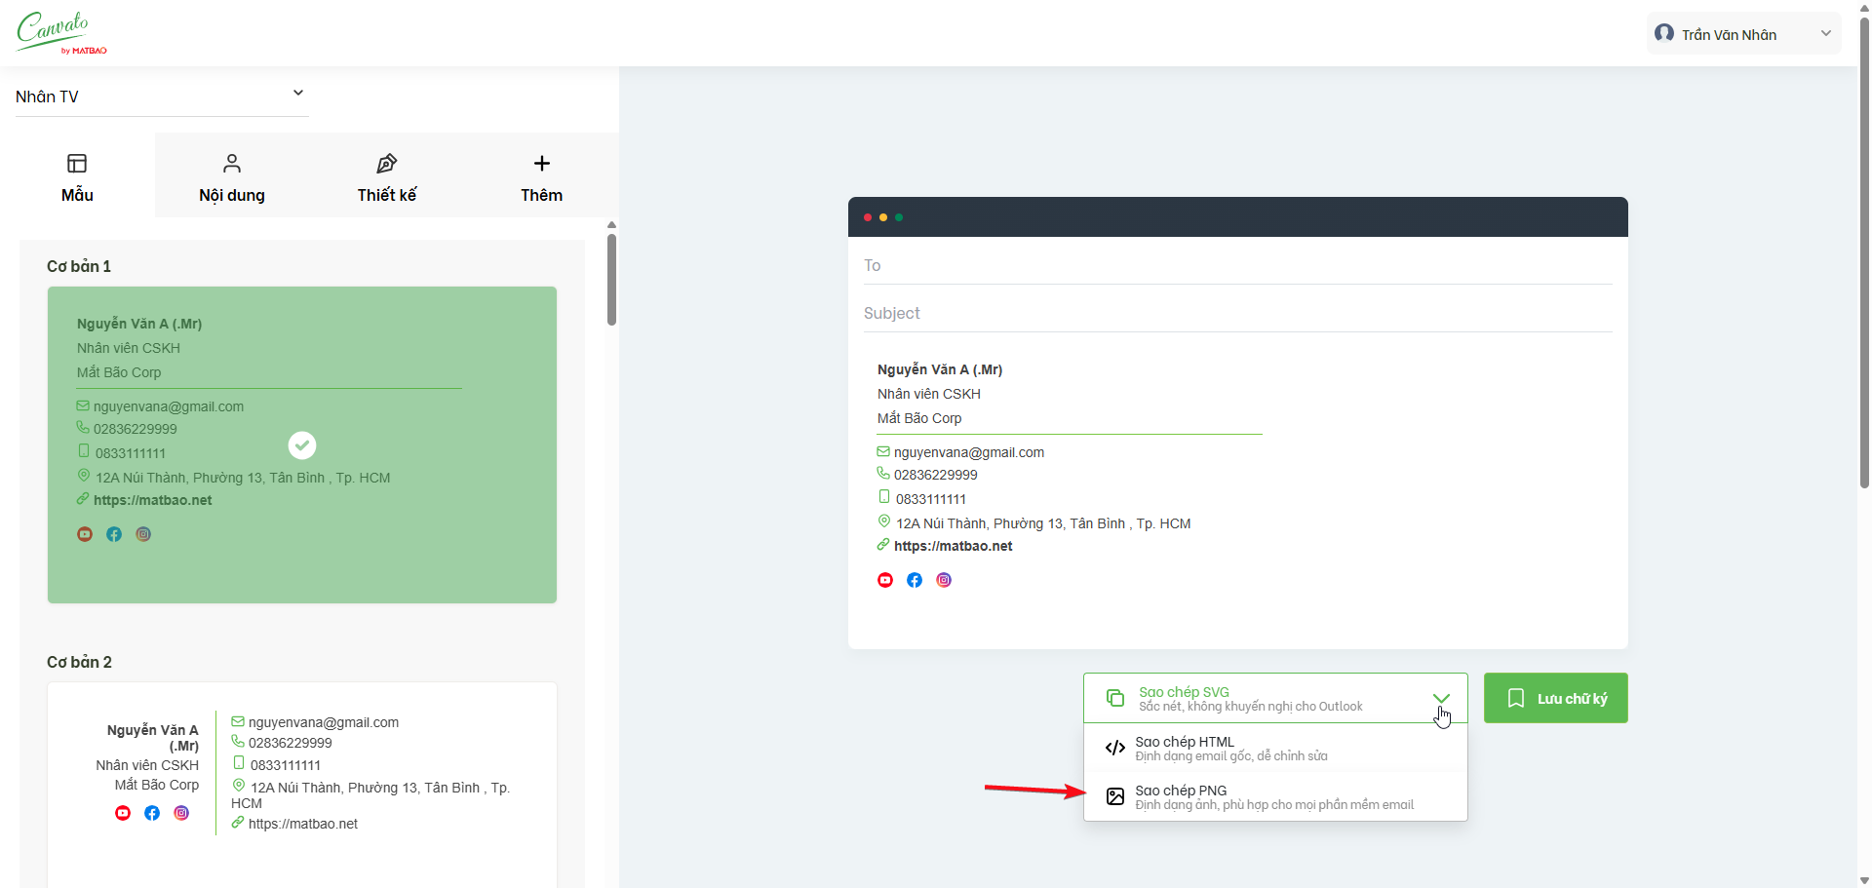Click the Facebook icon in email preview

(x=915, y=580)
